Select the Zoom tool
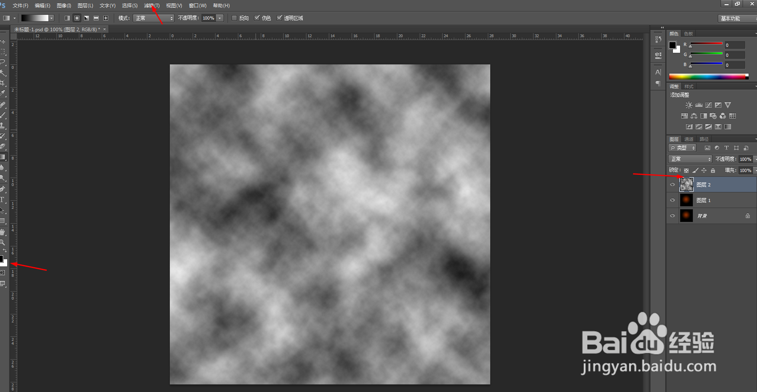Image resolution: width=757 pixels, height=392 pixels. click(x=3, y=242)
